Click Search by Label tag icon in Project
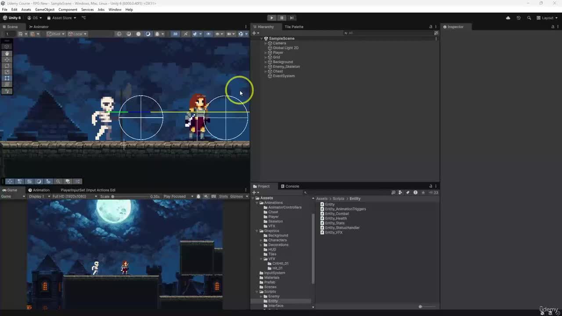This screenshot has width=562, height=316. pyautogui.click(x=408, y=193)
